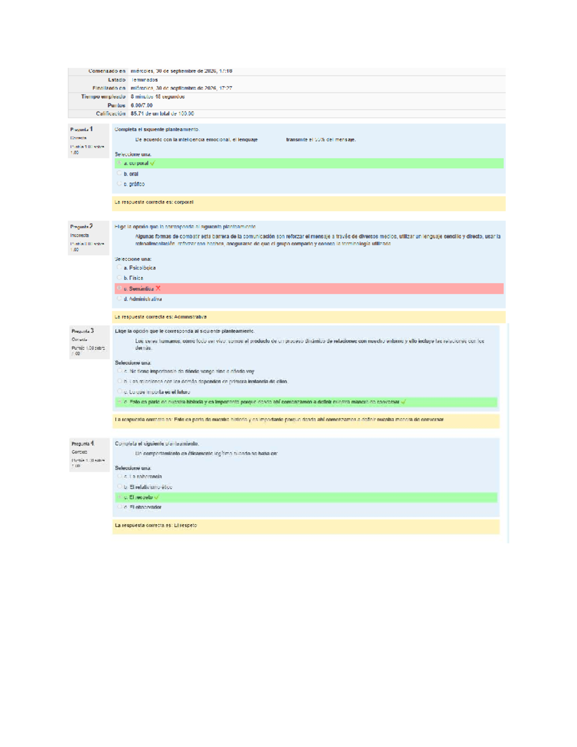Click the 'Terminados' state value
577x747 pixels.
pyautogui.click(x=144, y=80)
